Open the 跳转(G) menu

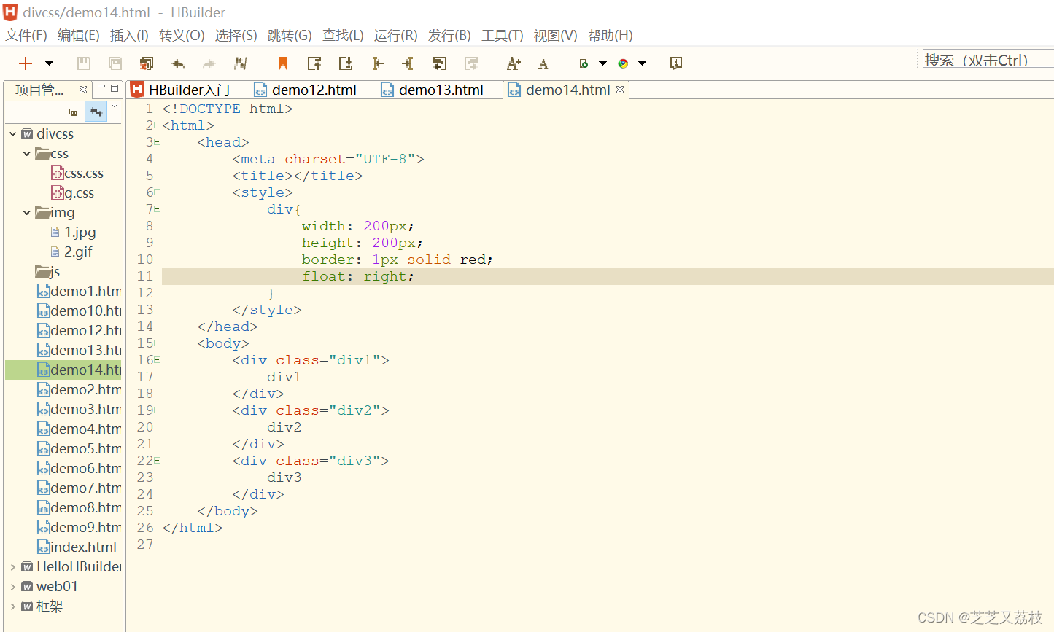[x=290, y=36]
